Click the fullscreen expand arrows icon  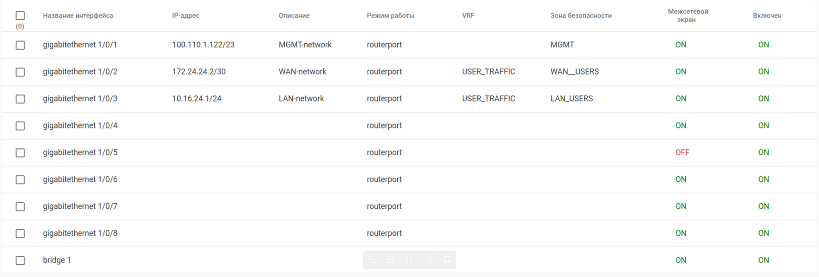[409, 260]
